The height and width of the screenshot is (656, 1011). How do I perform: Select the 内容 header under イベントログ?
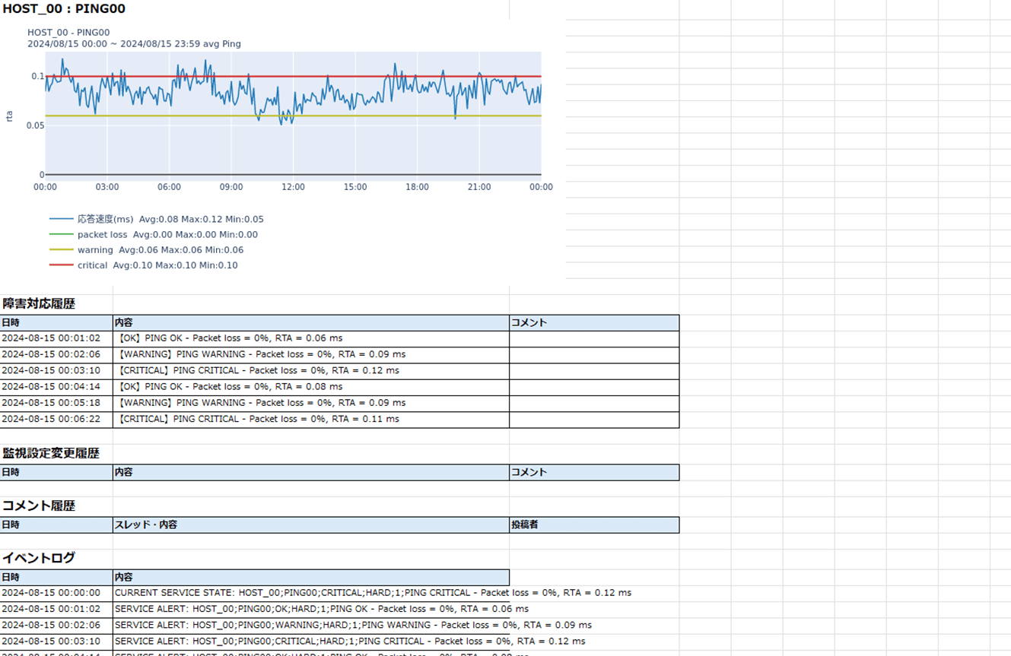(x=311, y=578)
